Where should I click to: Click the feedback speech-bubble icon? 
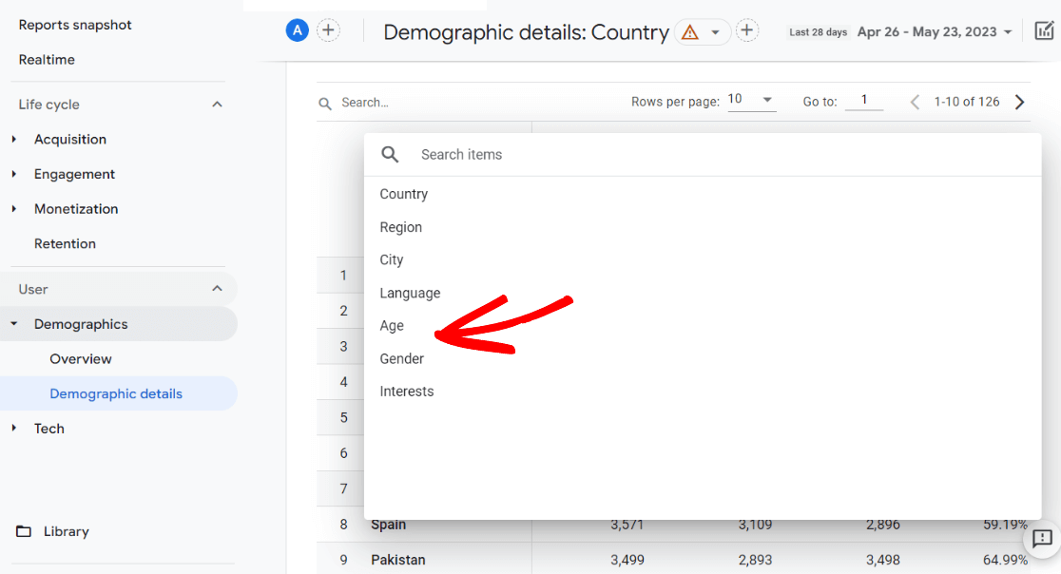(1042, 539)
